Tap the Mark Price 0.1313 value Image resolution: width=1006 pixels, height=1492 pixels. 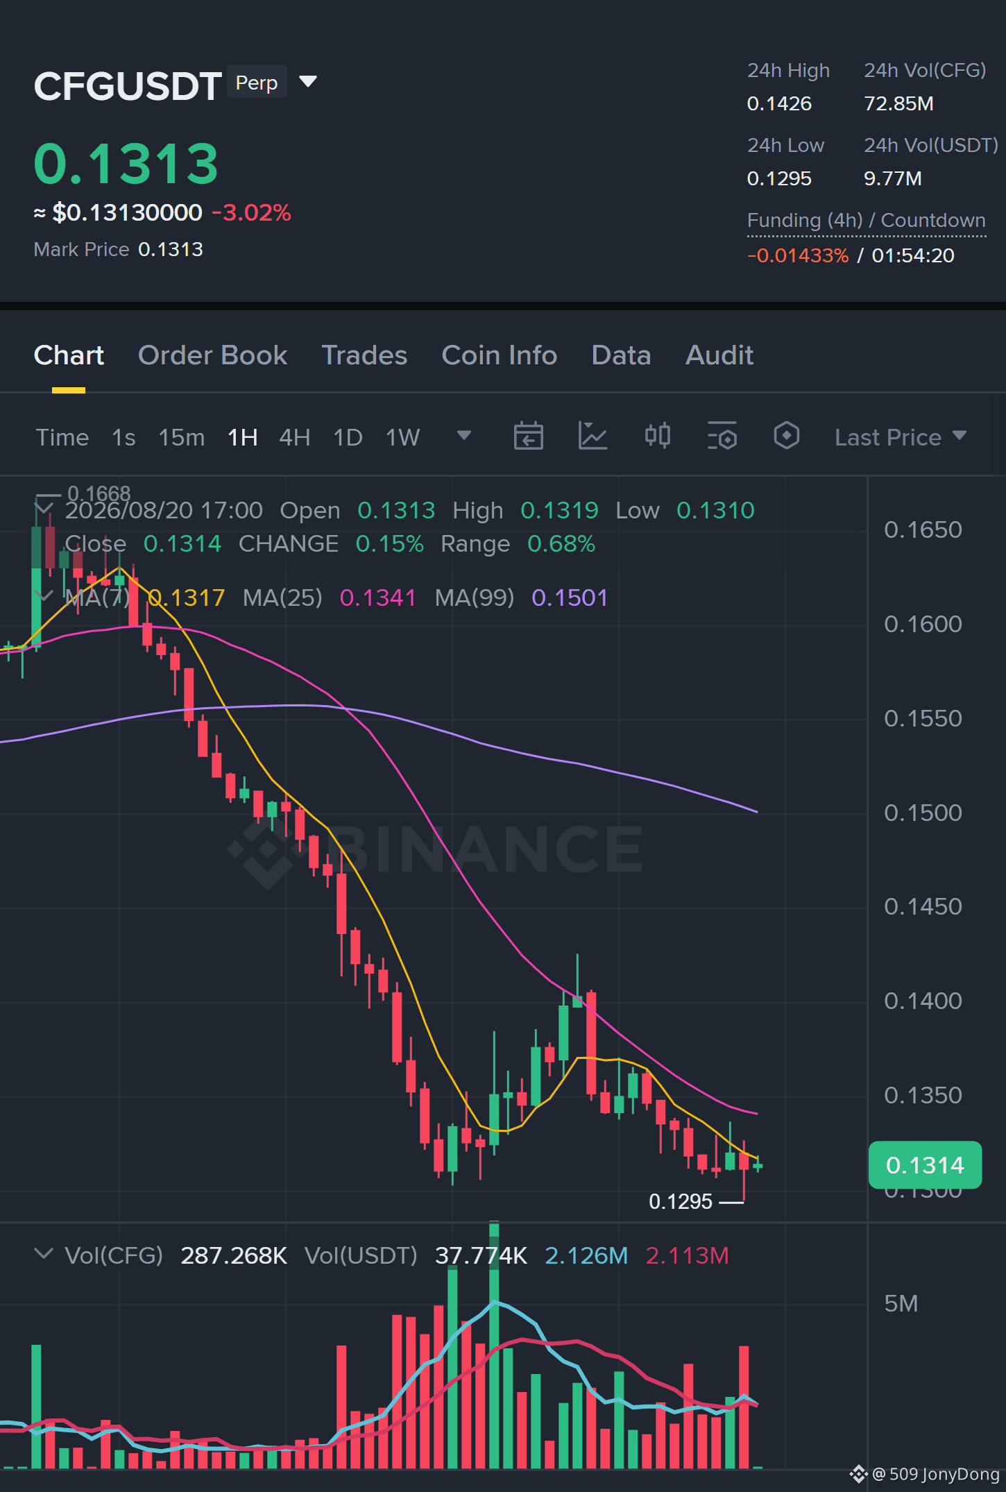click(171, 249)
